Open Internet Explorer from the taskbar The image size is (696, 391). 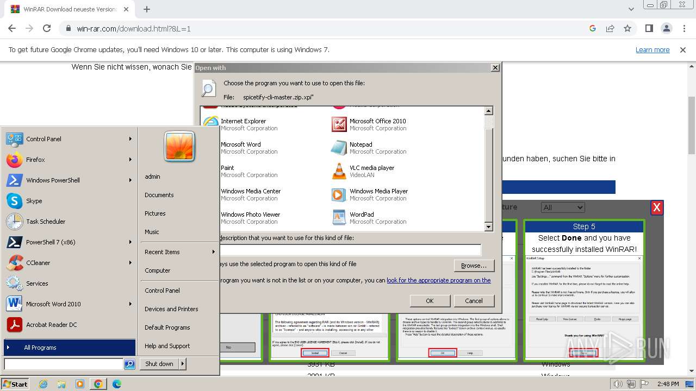(x=43, y=384)
